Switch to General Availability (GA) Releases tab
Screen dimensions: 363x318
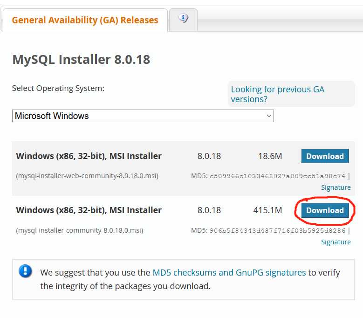point(85,20)
